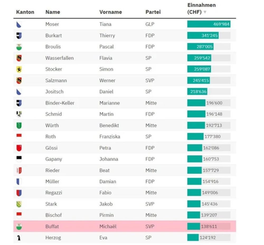Click Gössi's 162'086 income value

click(211, 148)
